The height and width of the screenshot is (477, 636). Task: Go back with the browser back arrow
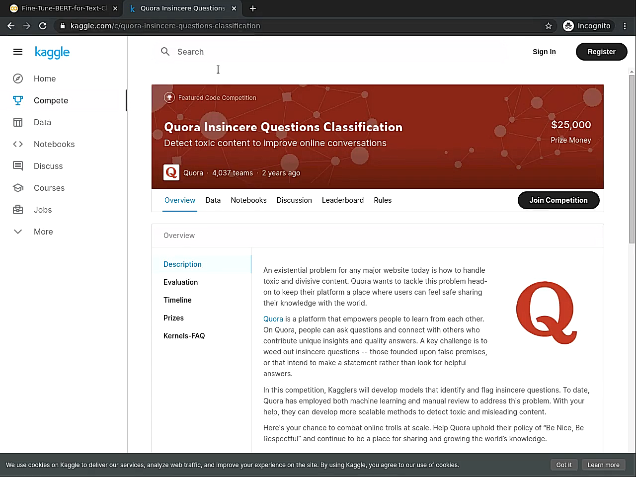tap(11, 26)
